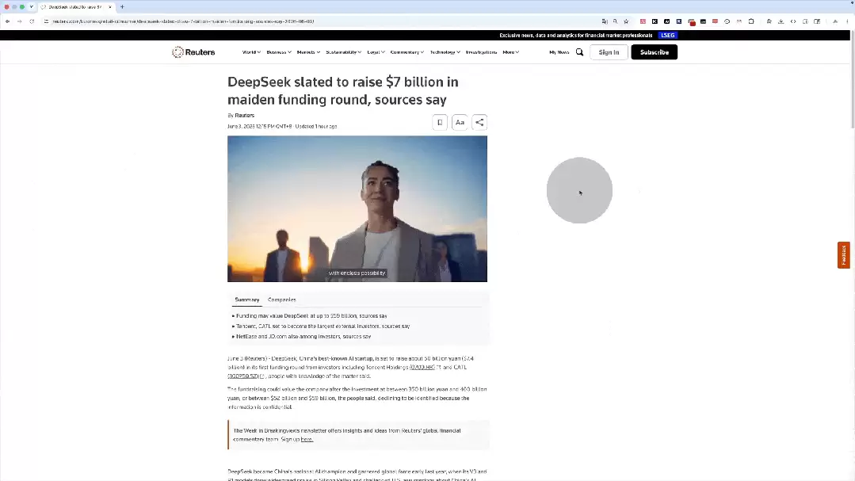855x481 pixels.
Task: Select the DeepSeek browser tab
Action: click(x=75, y=7)
